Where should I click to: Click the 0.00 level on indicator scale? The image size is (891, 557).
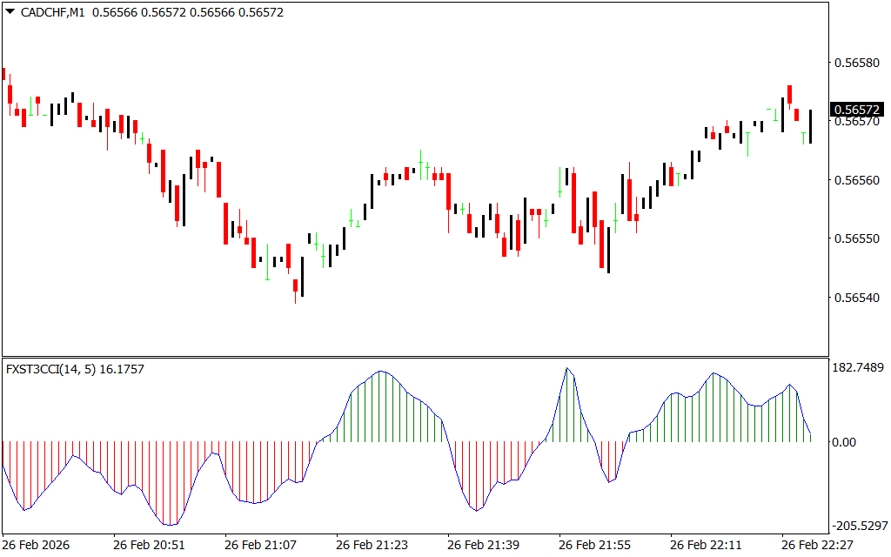point(844,442)
